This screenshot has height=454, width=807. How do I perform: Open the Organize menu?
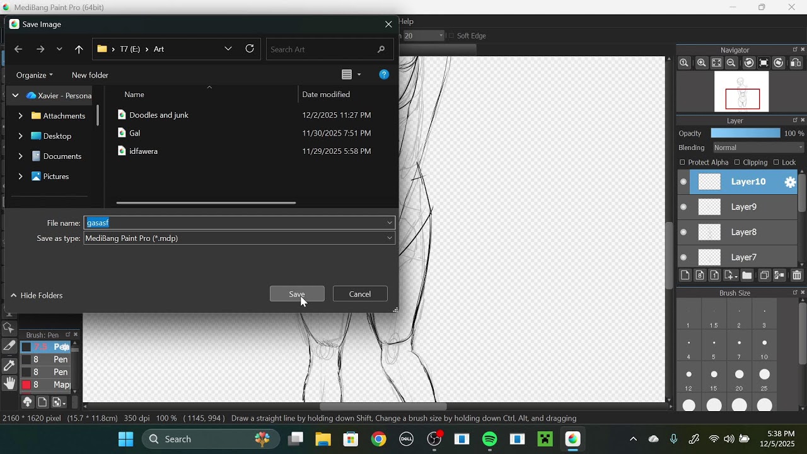pos(35,75)
